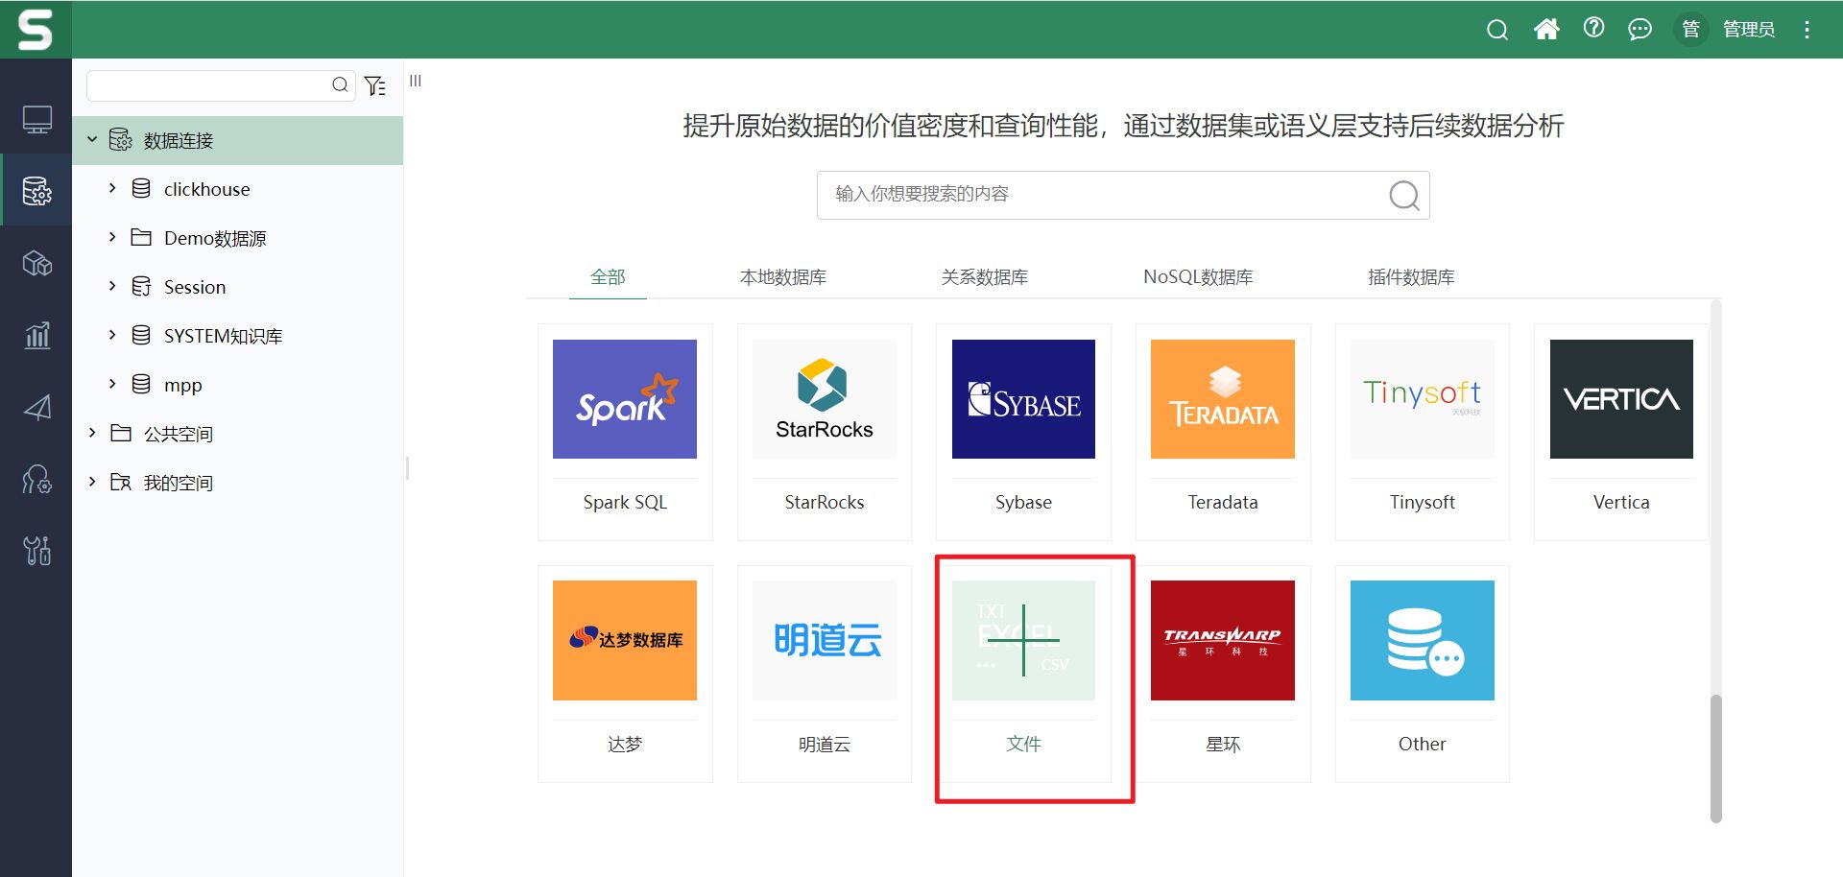Expand the Session node
The height and width of the screenshot is (877, 1843).
pos(112,287)
